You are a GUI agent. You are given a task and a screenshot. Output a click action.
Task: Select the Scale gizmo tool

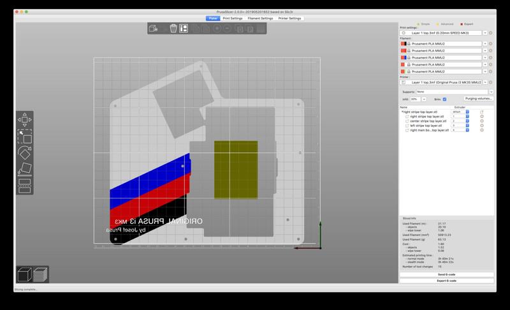tap(25, 137)
